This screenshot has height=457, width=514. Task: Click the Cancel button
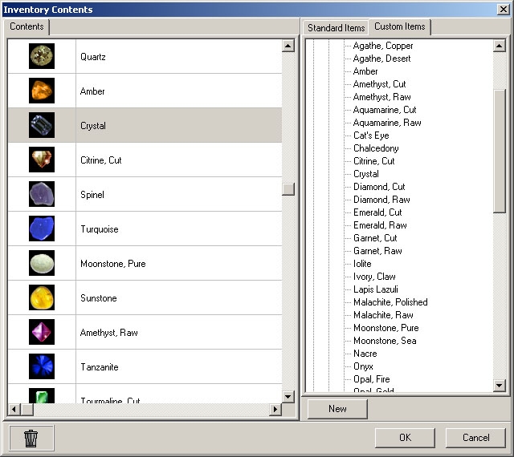click(x=475, y=438)
